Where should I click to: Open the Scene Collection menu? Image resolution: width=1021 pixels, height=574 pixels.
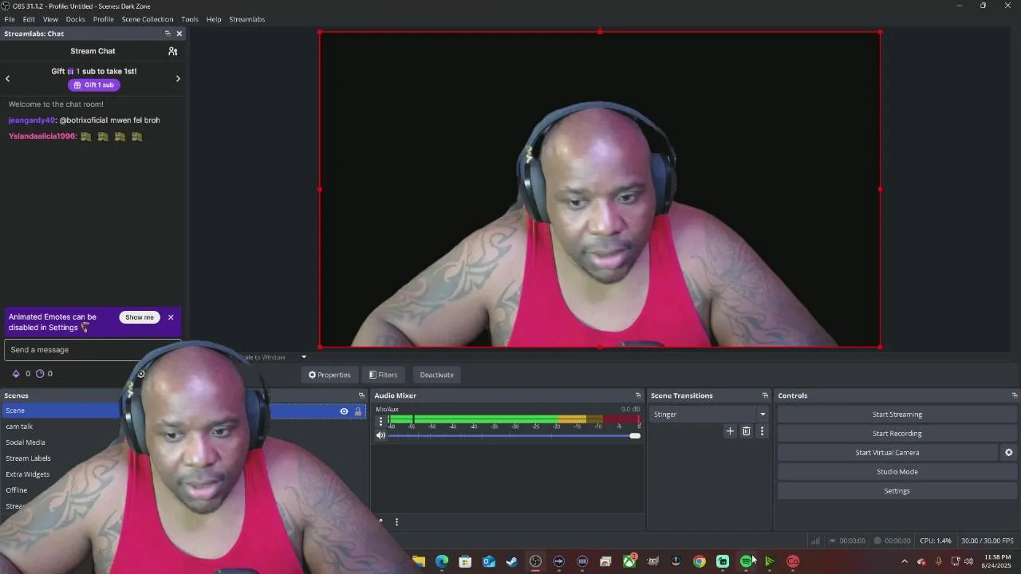coord(148,19)
